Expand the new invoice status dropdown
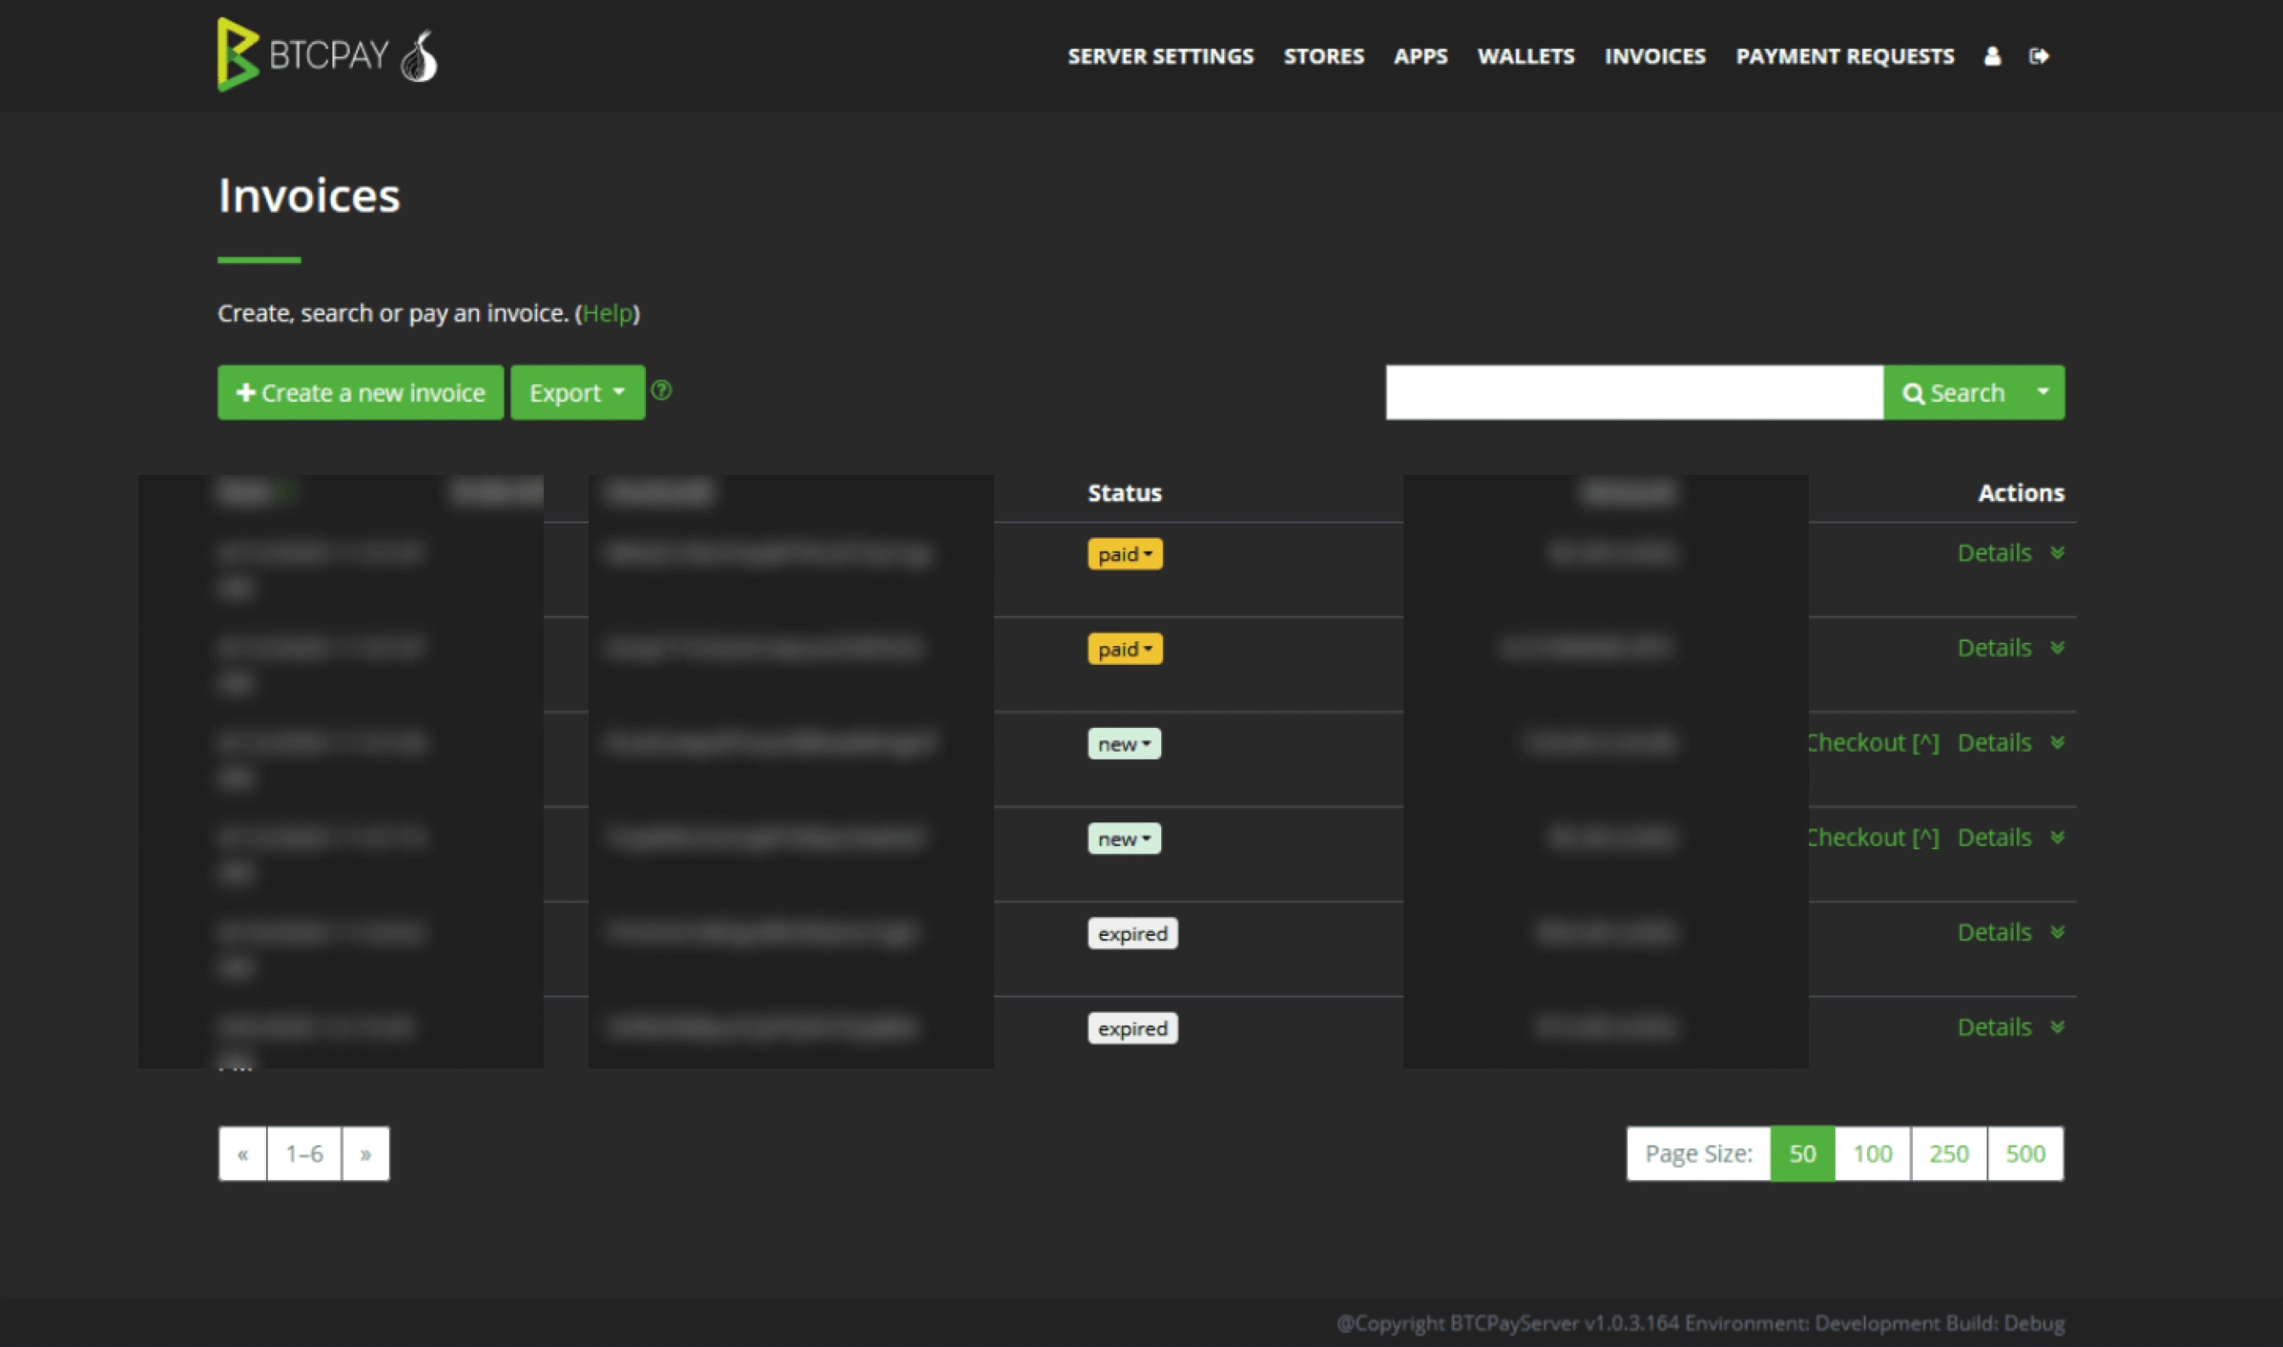This screenshot has height=1347, width=2283. 1123,743
